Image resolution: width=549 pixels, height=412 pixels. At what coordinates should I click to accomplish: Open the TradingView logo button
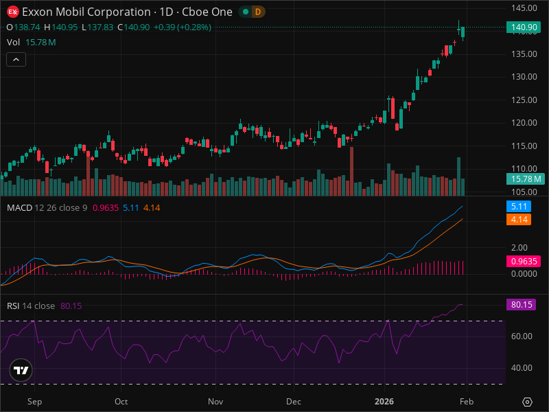point(21,370)
